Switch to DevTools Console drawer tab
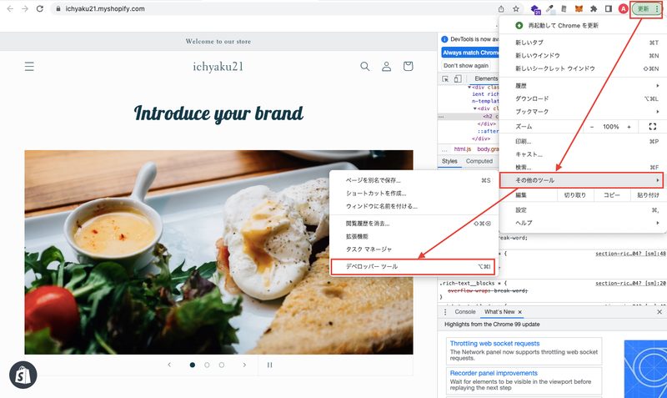The width and height of the screenshot is (667, 398). (x=465, y=312)
